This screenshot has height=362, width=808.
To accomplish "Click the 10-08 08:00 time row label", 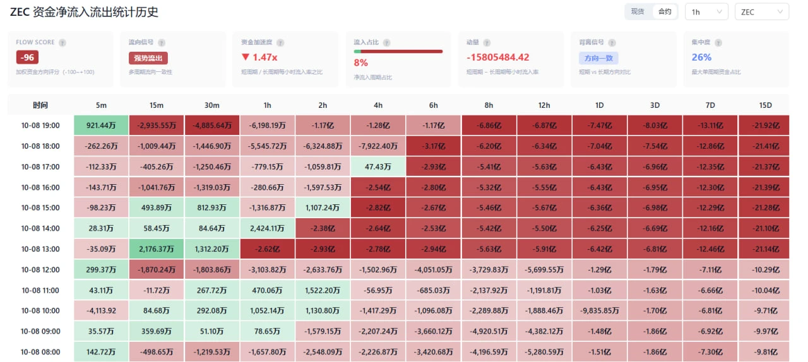I will click(40, 352).
